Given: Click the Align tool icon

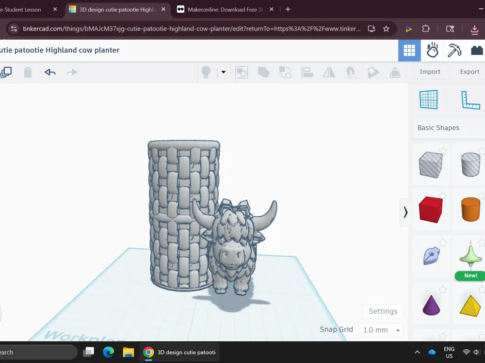Looking at the screenshot, I should [307, 72].
